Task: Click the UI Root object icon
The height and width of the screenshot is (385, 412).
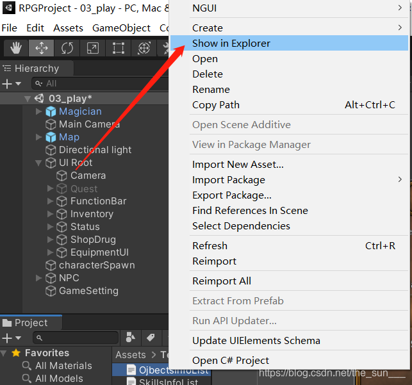Action: [x=51, y=163]
